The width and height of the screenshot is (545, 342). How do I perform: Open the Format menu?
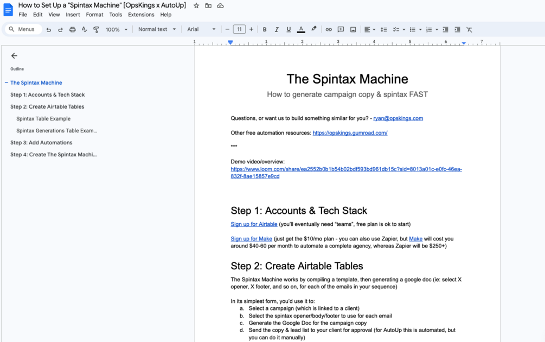pyautogui.click(x=94, y=15)
